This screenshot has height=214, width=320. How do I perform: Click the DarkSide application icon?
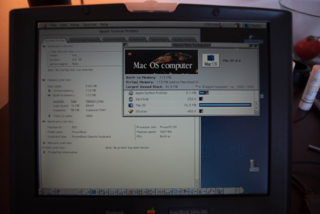[130, 99]
